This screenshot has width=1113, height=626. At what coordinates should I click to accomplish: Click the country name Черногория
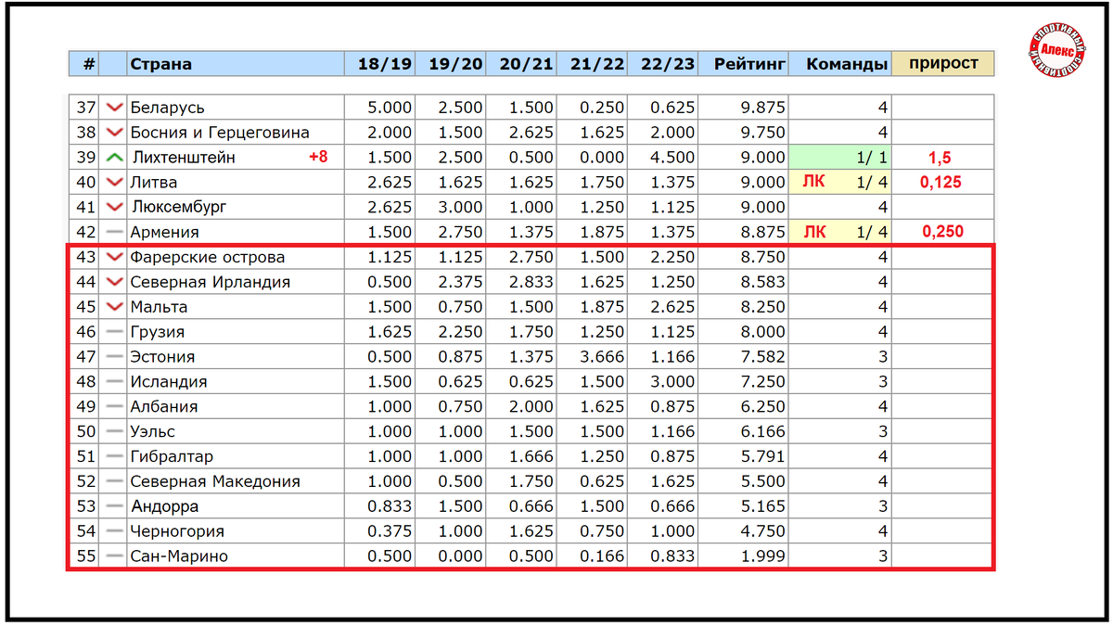tap(177, 531)
